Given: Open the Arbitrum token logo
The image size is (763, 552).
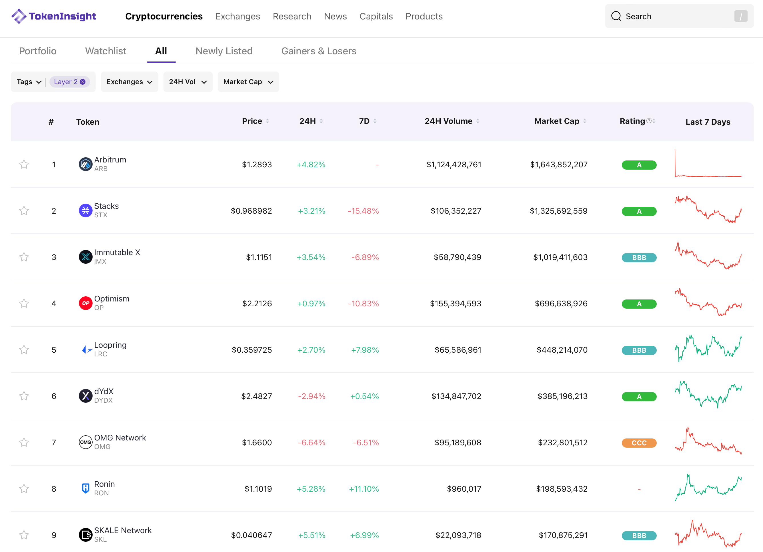Looking at the screenshot, I should tap(85, 164).
